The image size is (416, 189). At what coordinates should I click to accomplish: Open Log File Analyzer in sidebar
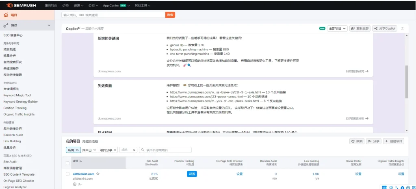(15, 187)
